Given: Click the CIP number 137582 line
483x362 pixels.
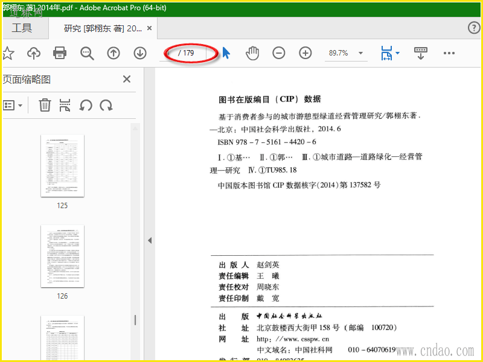Looking at the screenshot, I should [299, 185].
